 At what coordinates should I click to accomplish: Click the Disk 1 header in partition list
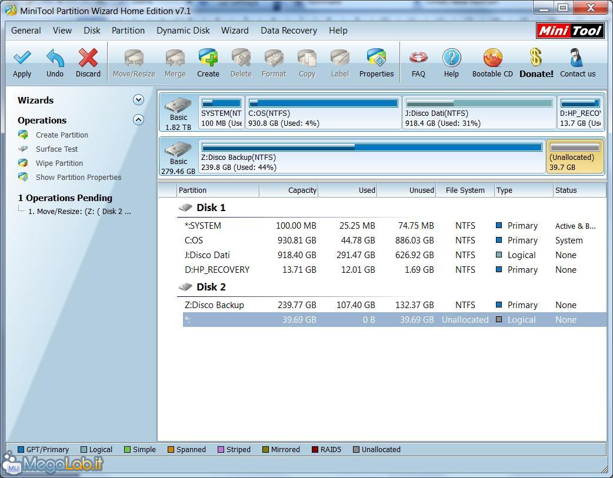[211, 208]
